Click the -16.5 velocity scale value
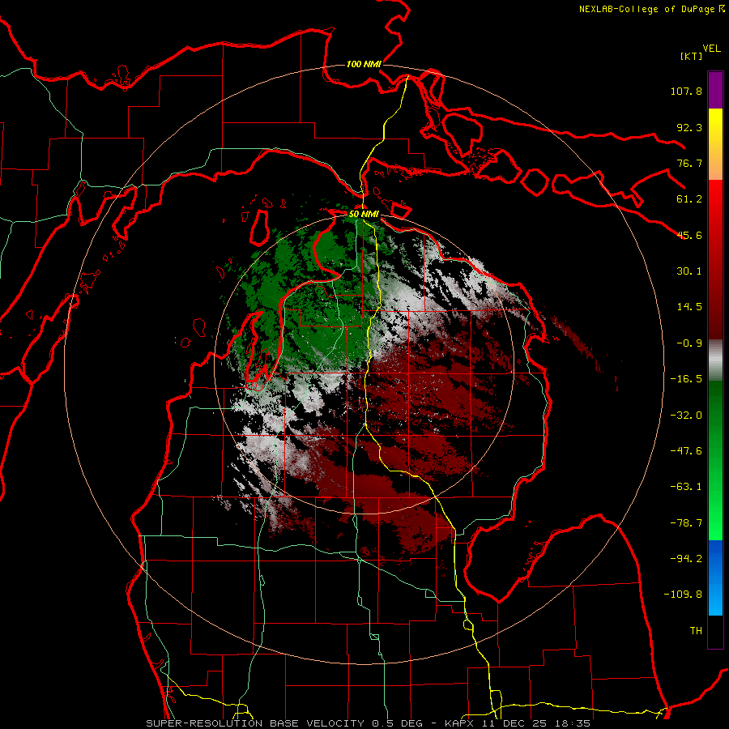Viewport: 729px width, 729px height. 686,379
